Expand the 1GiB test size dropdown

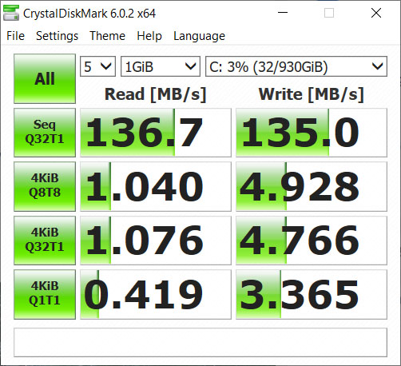tap(161, 66)
